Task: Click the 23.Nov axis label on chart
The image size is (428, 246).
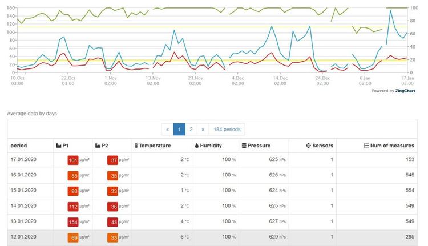Action: coord(195,81)
